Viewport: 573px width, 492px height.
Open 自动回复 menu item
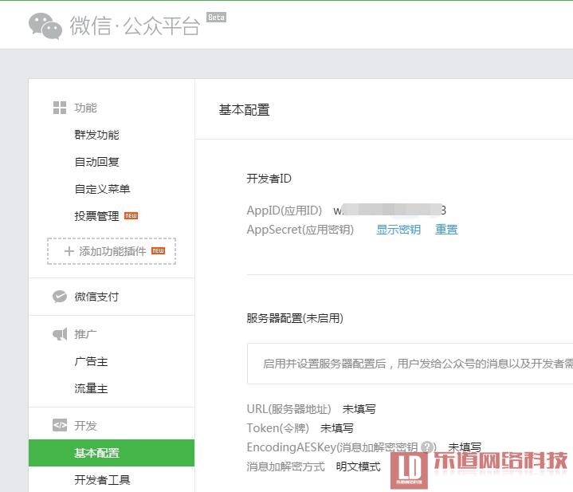pos(97,162)
